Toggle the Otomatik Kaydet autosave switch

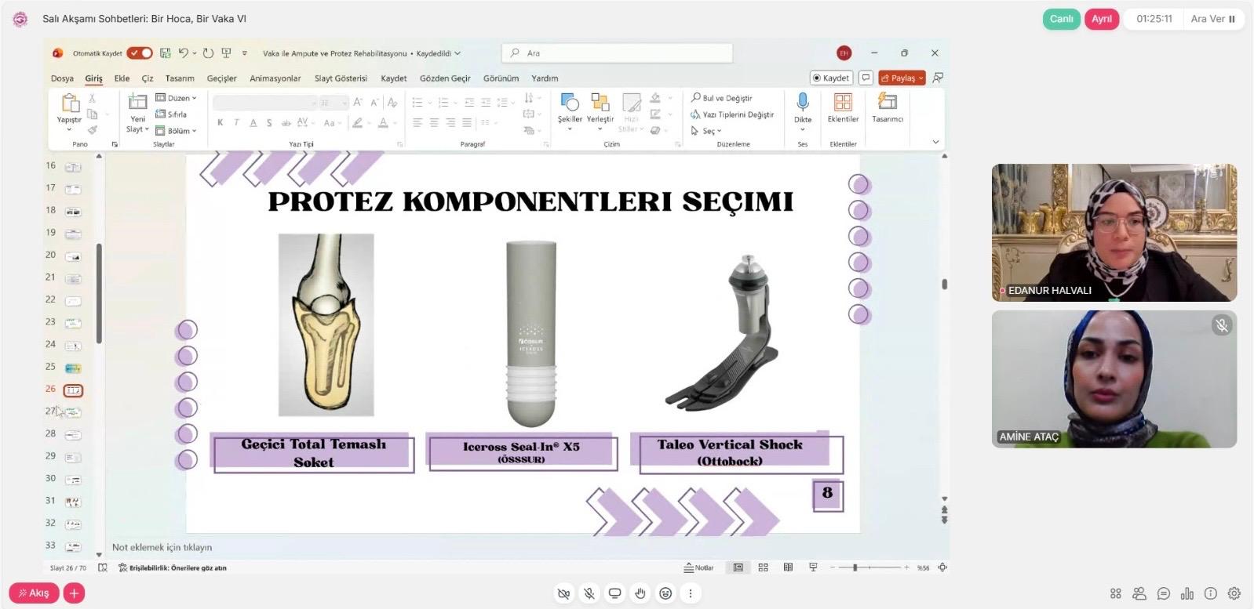(x=140, y=53)
